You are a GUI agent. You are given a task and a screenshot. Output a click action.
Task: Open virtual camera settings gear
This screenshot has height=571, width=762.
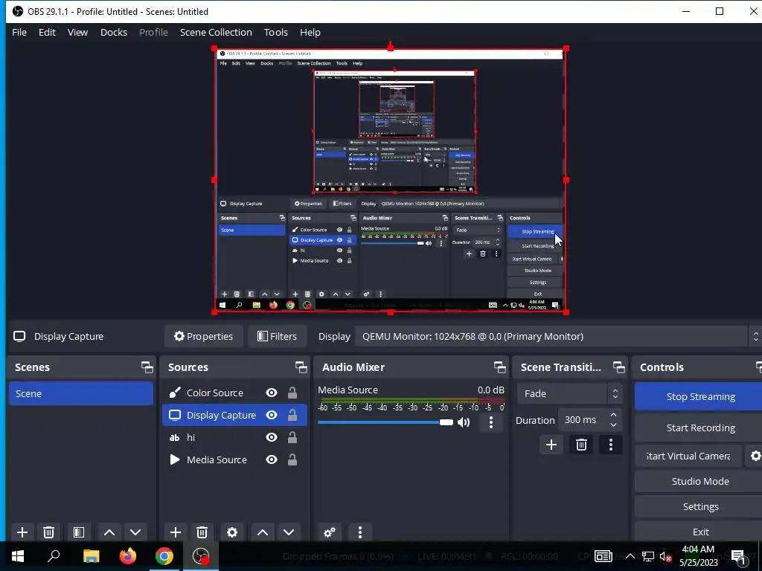pyautogui.click(x=755, y=456)
